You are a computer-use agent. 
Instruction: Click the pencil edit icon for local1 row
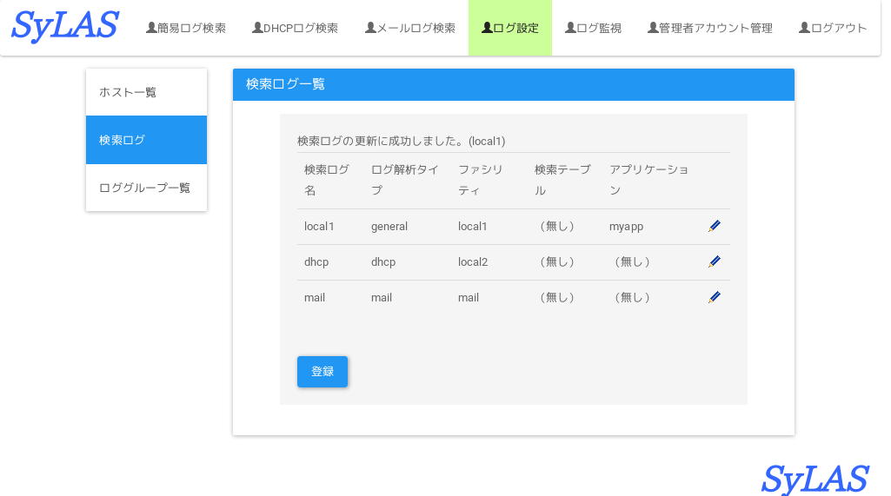715,226
